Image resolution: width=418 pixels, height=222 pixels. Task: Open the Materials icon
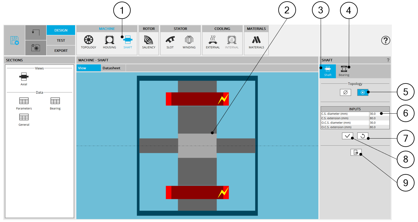click(256, 42)
